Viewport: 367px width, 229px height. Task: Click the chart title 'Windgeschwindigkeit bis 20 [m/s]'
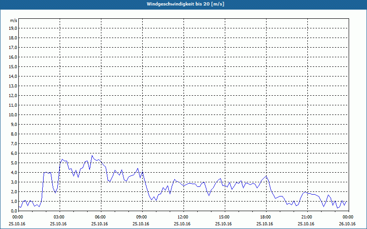tap(185, 4)
